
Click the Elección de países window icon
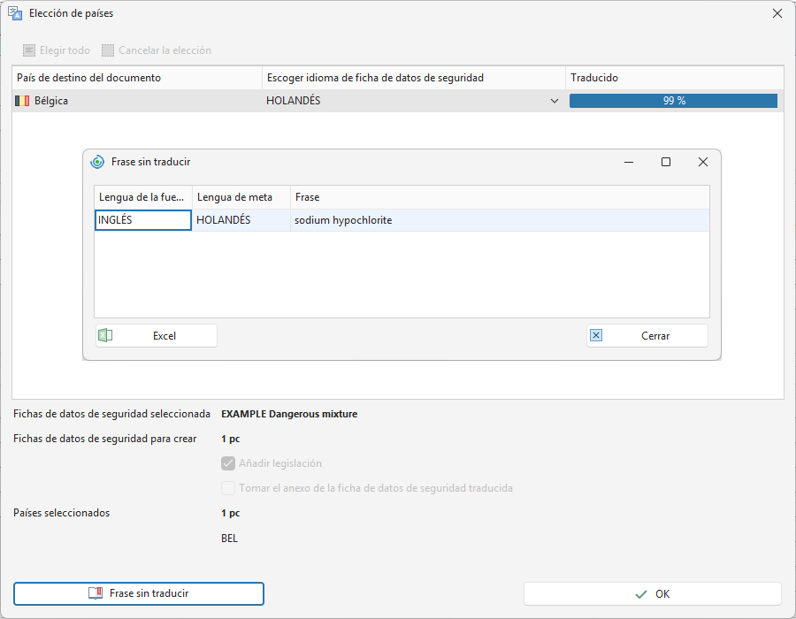[x=15, y=13]
